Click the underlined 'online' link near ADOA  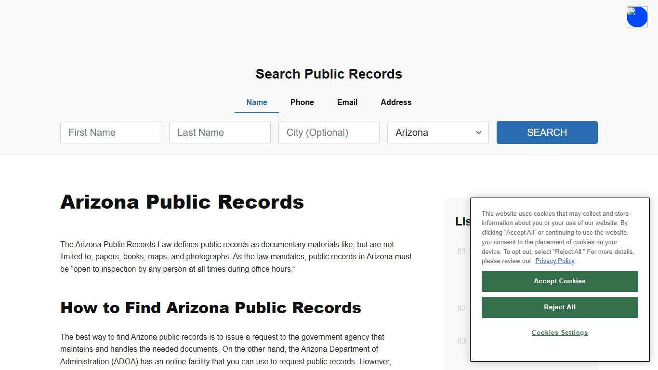[176, 361]
